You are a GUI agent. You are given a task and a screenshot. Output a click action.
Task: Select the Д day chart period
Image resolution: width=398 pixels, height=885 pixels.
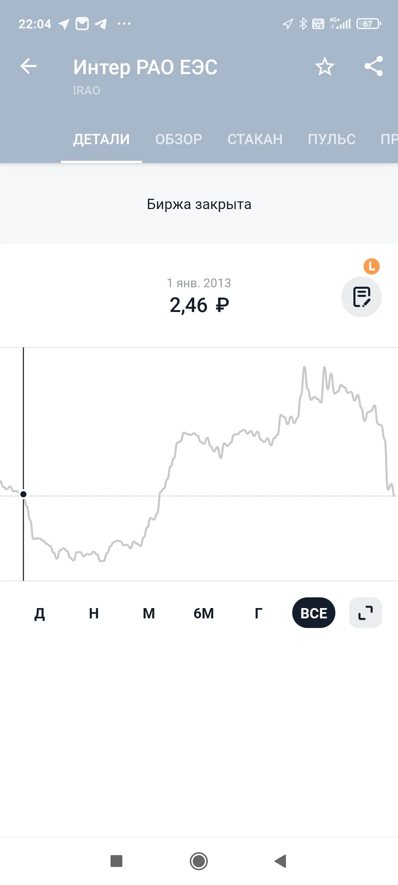click(39, 613)
